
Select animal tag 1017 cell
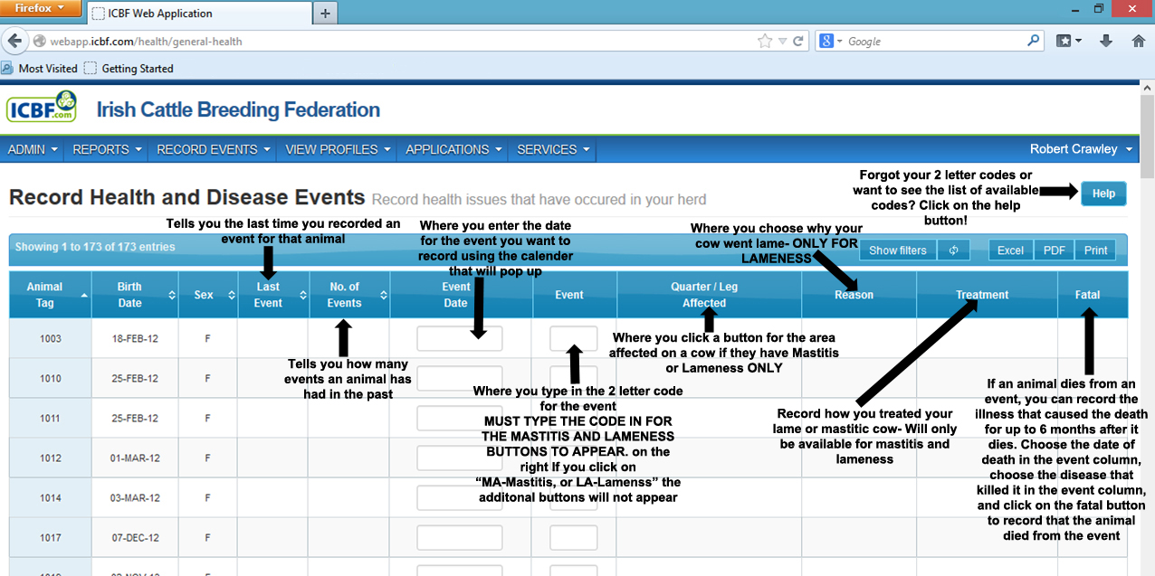pyautogui.click(x=51, y=538)
